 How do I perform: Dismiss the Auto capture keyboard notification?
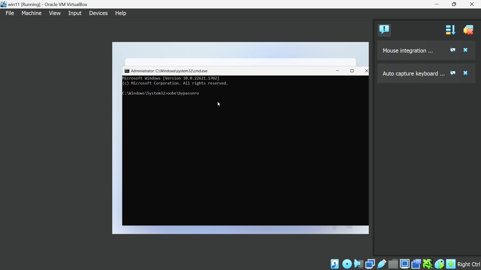pyautogui.click(x=466, y=73)
